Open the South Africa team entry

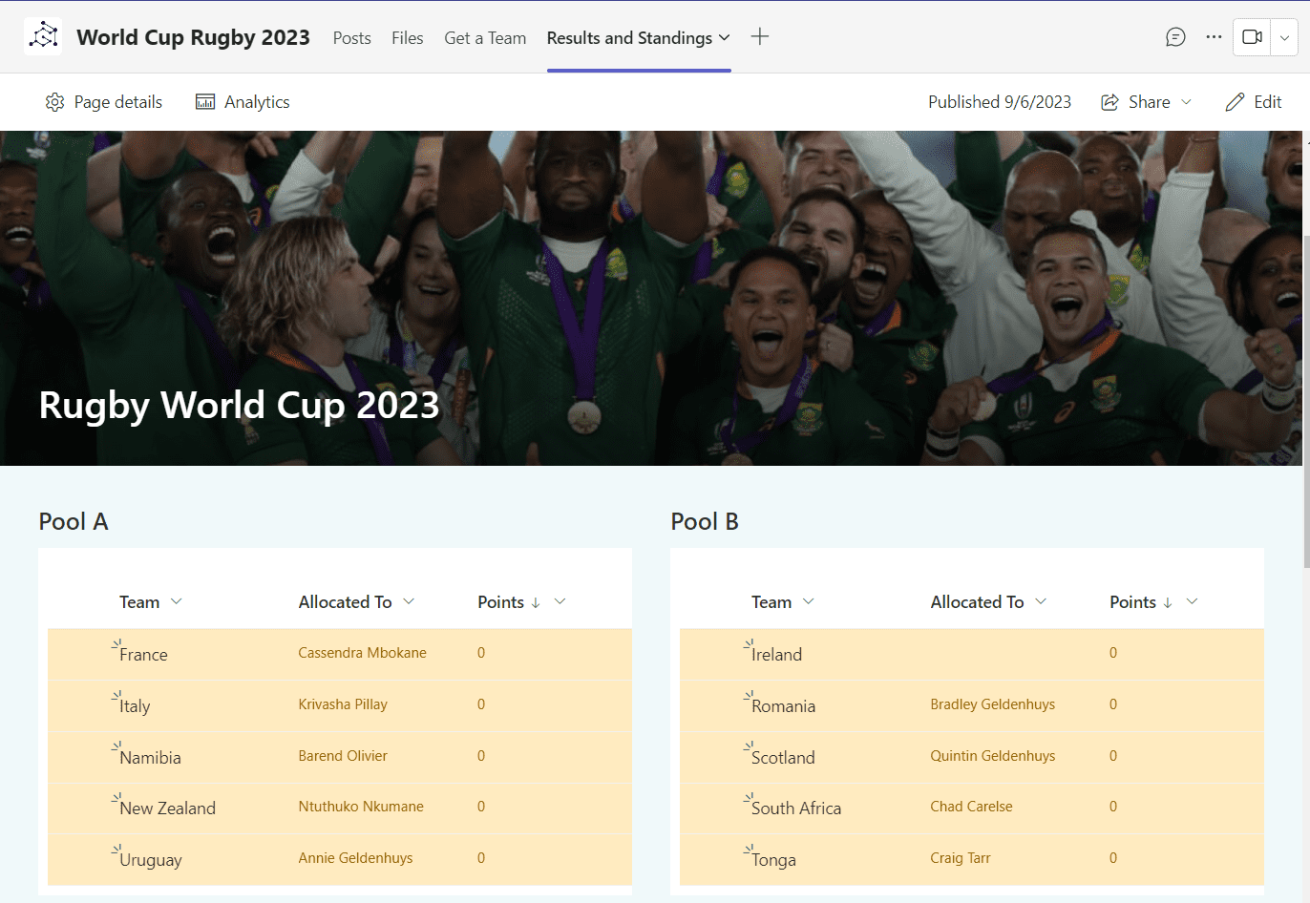coord(796,808)
